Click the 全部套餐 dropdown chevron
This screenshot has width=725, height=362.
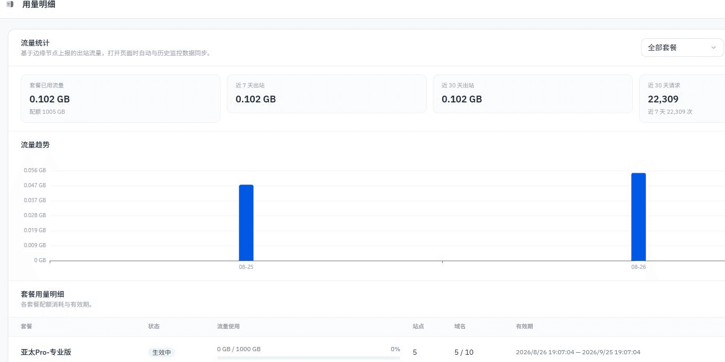(x=714, y=48)
